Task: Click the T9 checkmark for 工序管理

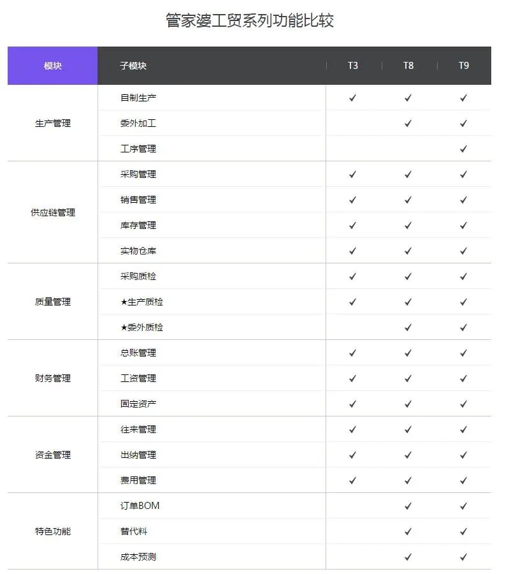Action: pyautogui.click(x=463, y=149)
